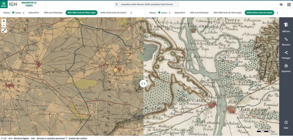Zoom in with the plus button

tap(4, 21)
